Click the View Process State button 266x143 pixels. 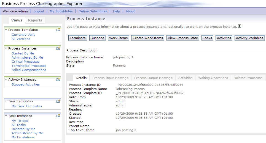pyautogui.click(x=183, y=38)
